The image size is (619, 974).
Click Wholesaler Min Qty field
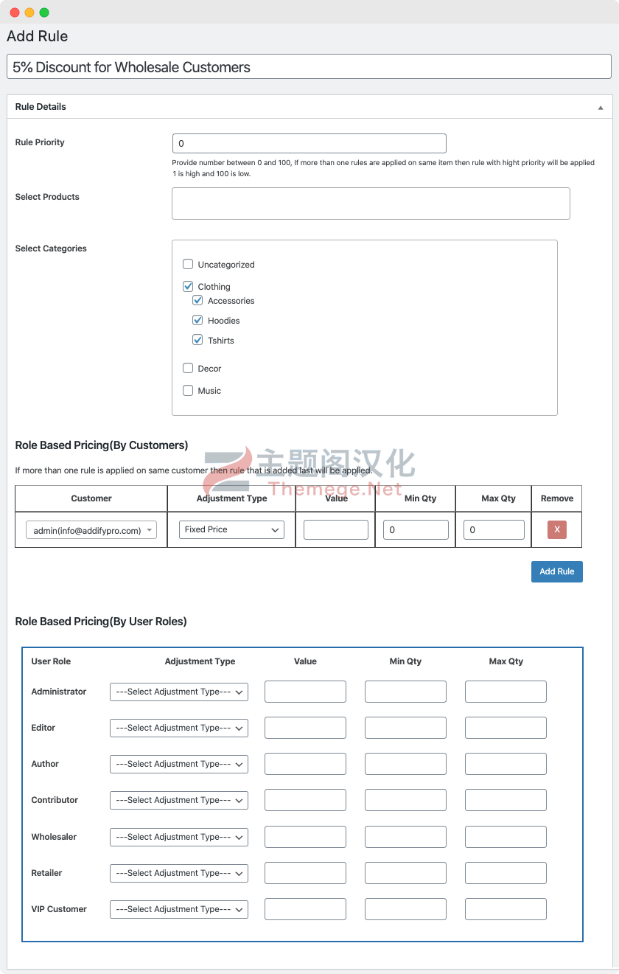pos(405,837)
